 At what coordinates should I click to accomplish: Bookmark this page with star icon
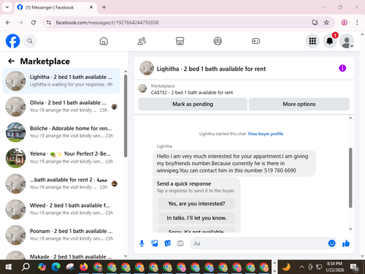point(326,23)
